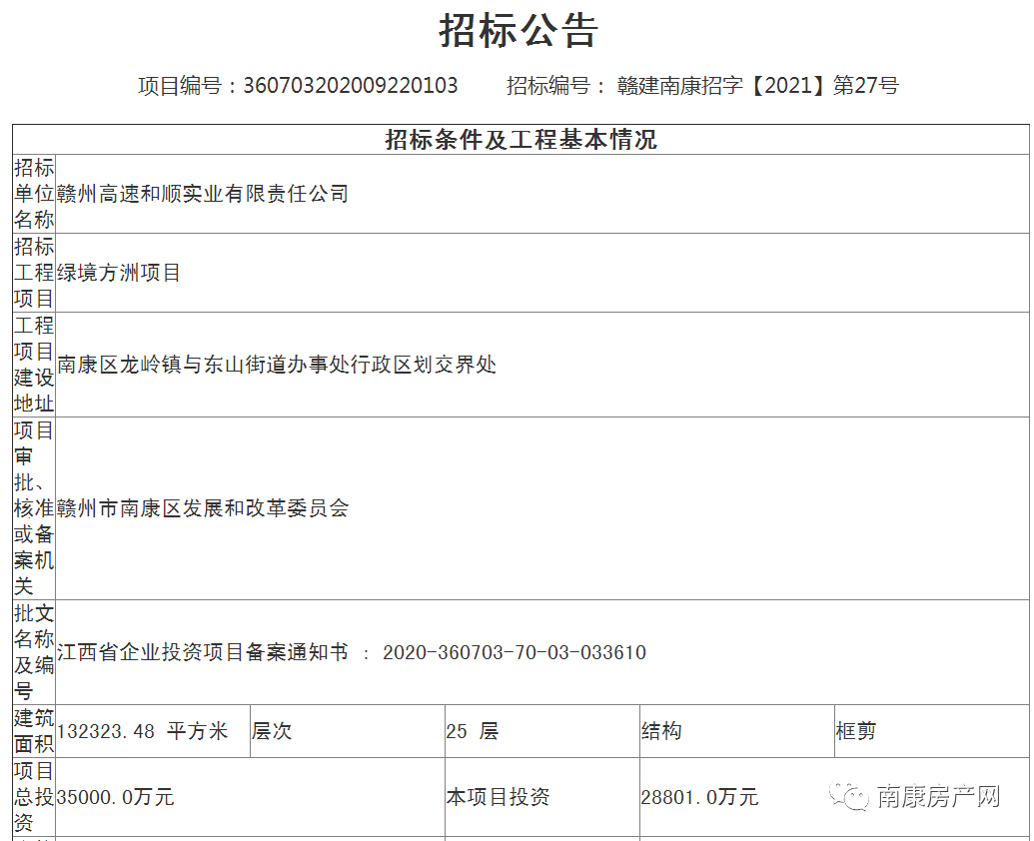Click the 南康房产网 watermark text

[938, 796]
